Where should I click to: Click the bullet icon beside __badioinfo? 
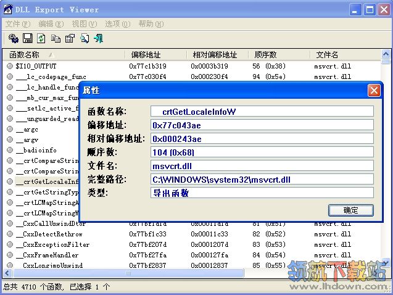[10, 150]
